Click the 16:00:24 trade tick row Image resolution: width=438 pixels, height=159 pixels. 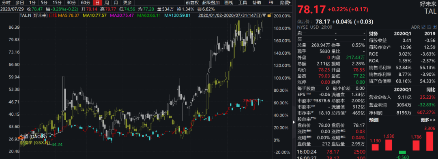tap(331, 152)
